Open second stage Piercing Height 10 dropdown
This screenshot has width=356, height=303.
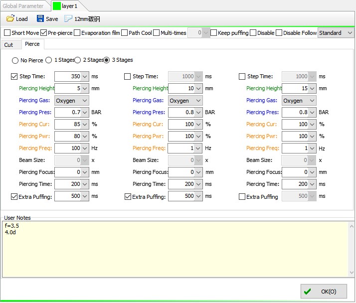tap(198, 89)
